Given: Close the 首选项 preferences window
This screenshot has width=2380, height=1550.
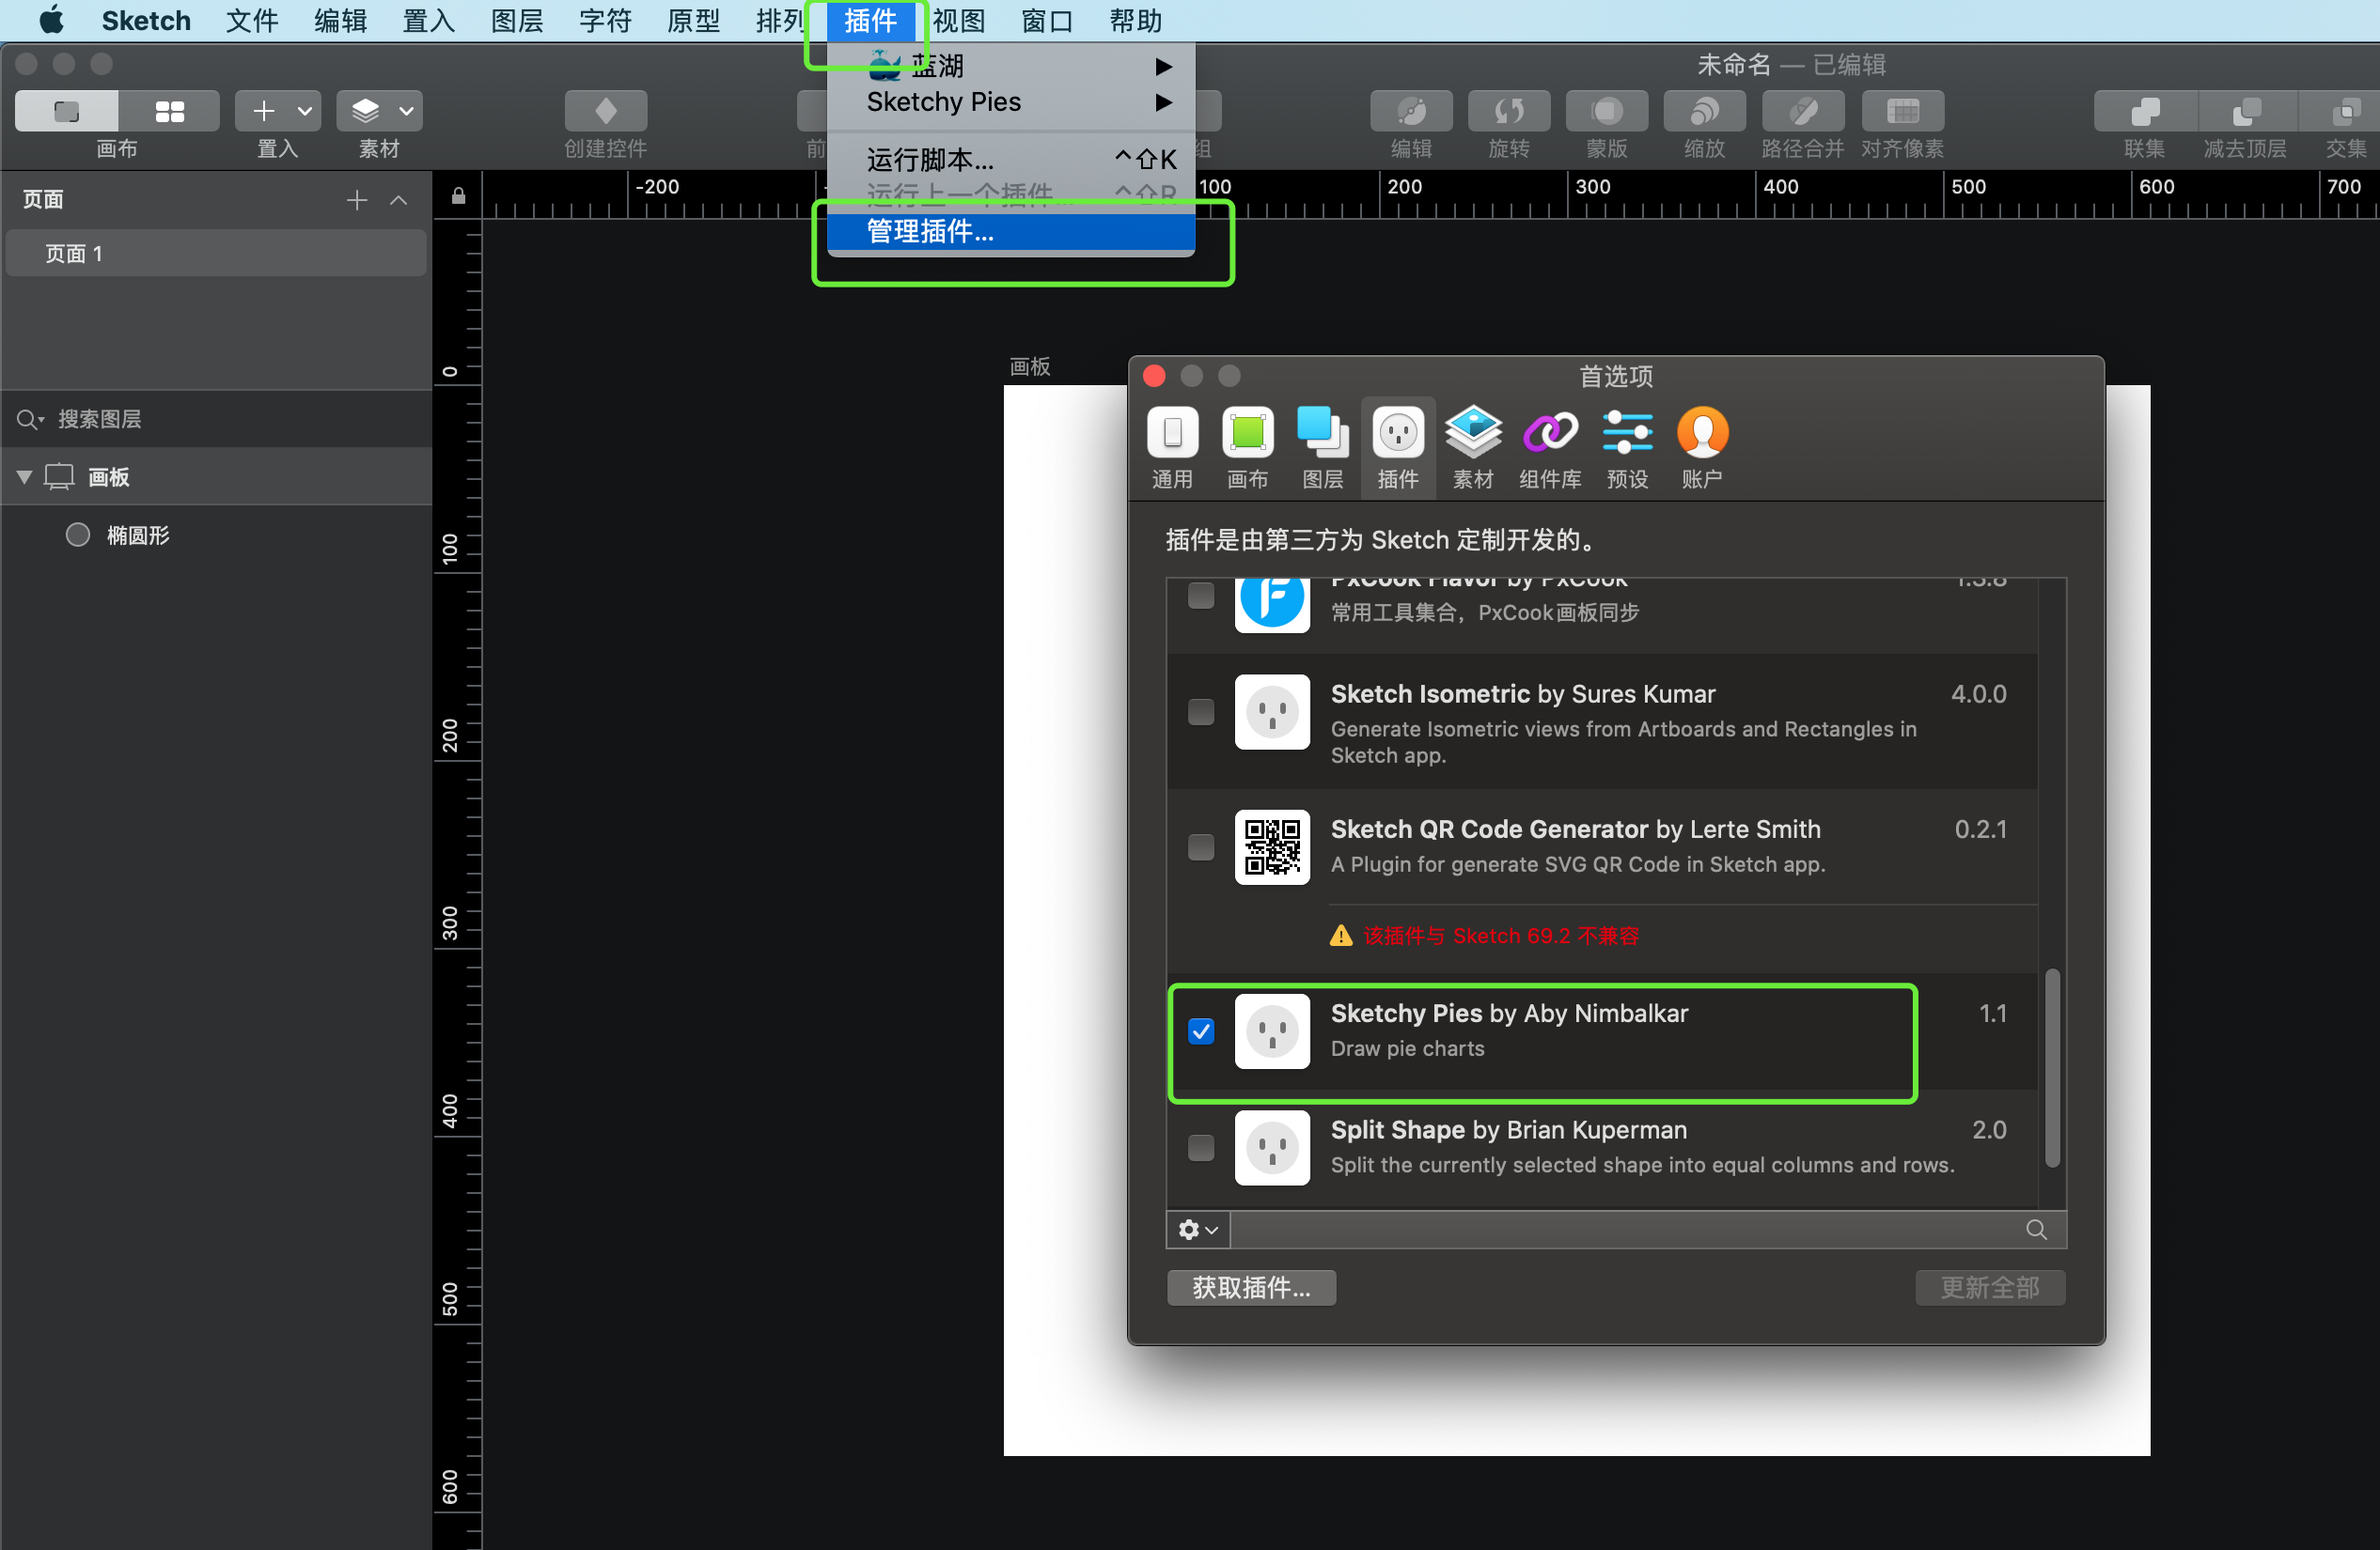Looking at the screenshot, I should [1154, 376].
